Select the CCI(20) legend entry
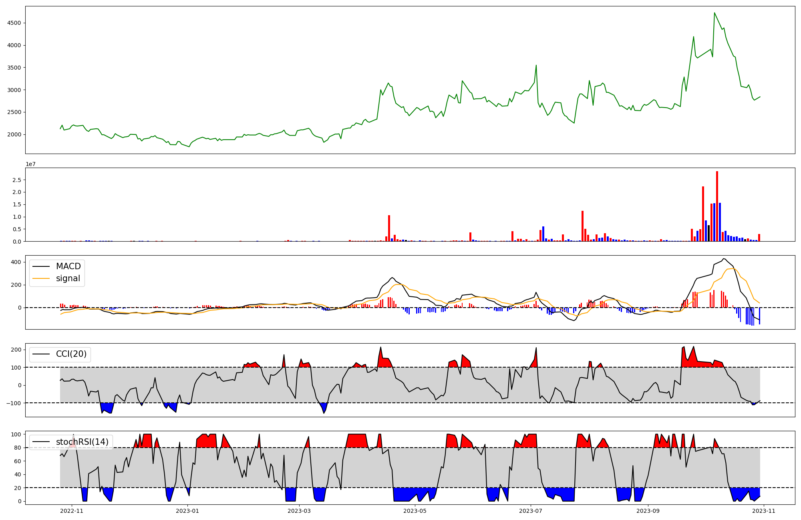This screenshot has height=520, width=801. click(x=71, y=354)
